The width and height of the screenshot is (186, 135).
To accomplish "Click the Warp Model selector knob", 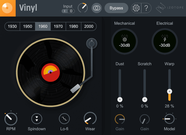I will [170, 119].
